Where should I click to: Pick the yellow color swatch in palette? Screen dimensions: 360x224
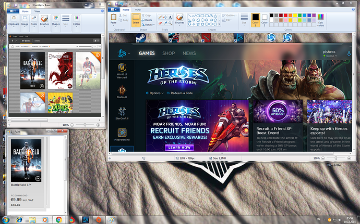295,15
